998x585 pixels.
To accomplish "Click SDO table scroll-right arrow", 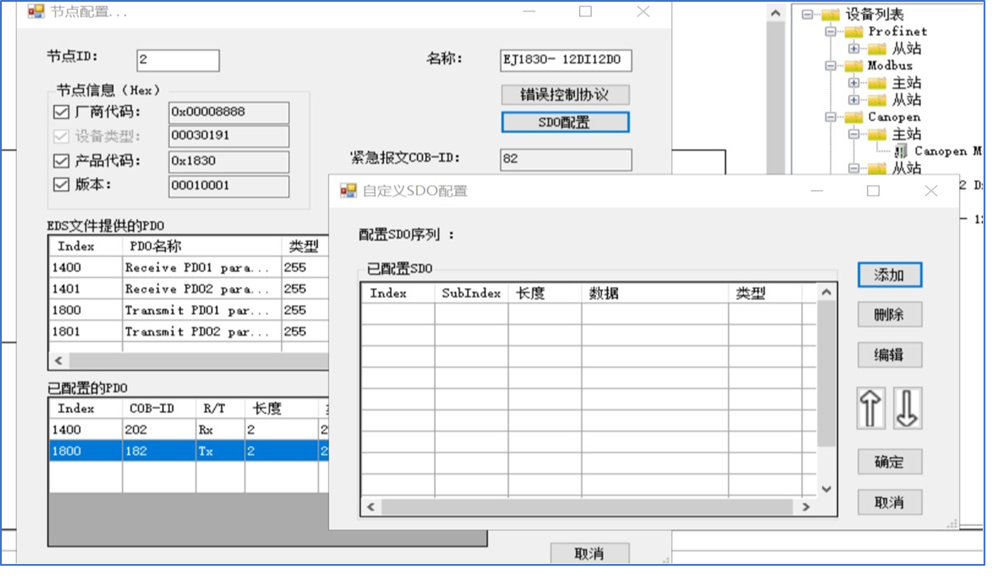I will [x=806, y=507].
